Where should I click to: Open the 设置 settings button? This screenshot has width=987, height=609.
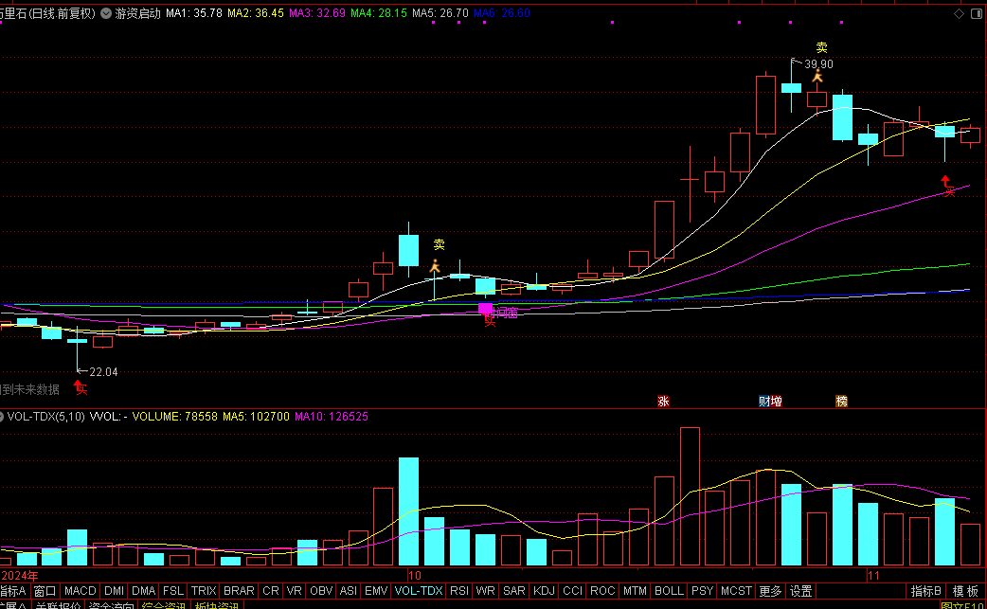pos(800,591)
